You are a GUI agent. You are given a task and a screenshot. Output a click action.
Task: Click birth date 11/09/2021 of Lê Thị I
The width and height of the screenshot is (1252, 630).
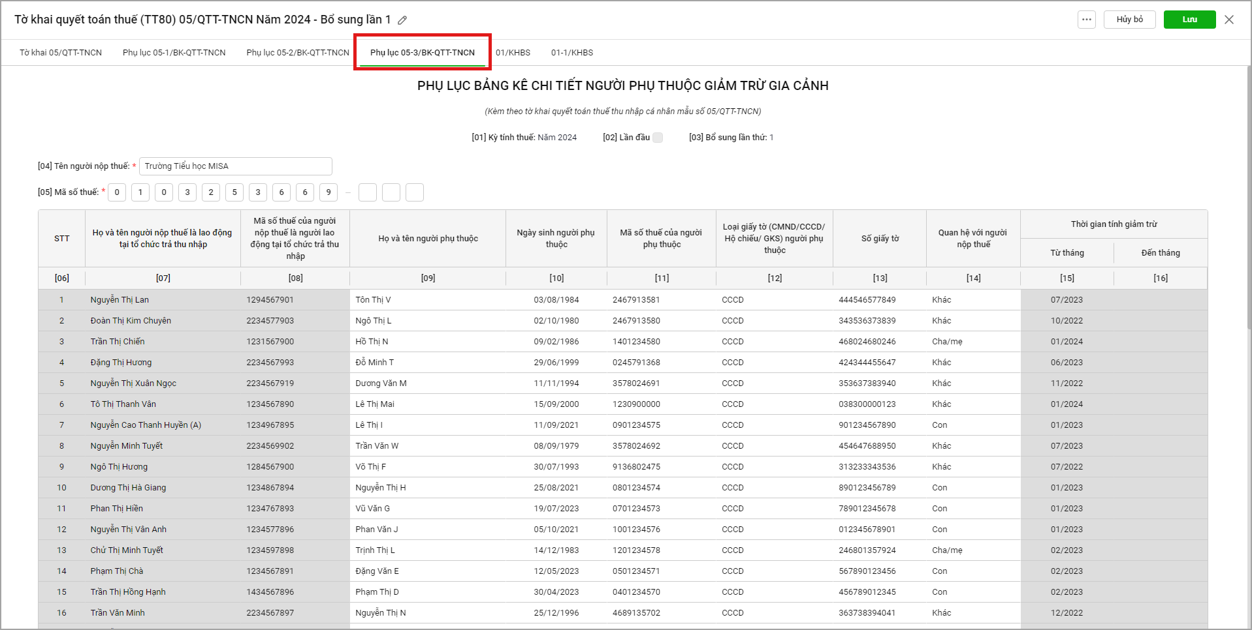(556, 425)
